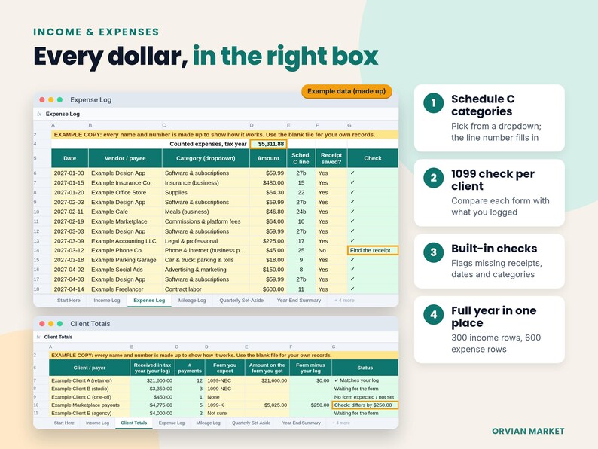
Task: Click row number 14 in Expense Log window
Action: [37, 251]
